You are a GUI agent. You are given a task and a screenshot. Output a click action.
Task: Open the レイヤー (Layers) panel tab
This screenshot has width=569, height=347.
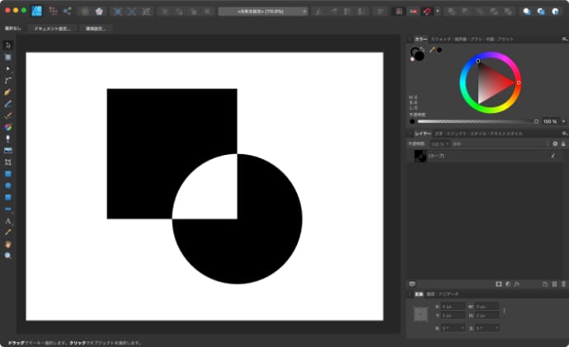click(422, 133)
